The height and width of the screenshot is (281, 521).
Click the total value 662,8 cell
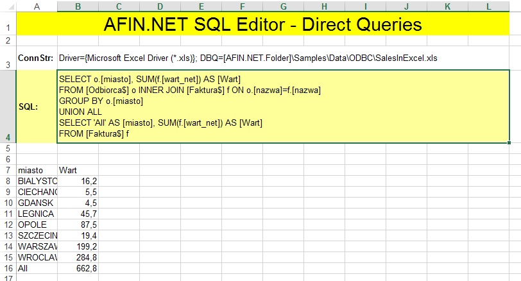78,268
